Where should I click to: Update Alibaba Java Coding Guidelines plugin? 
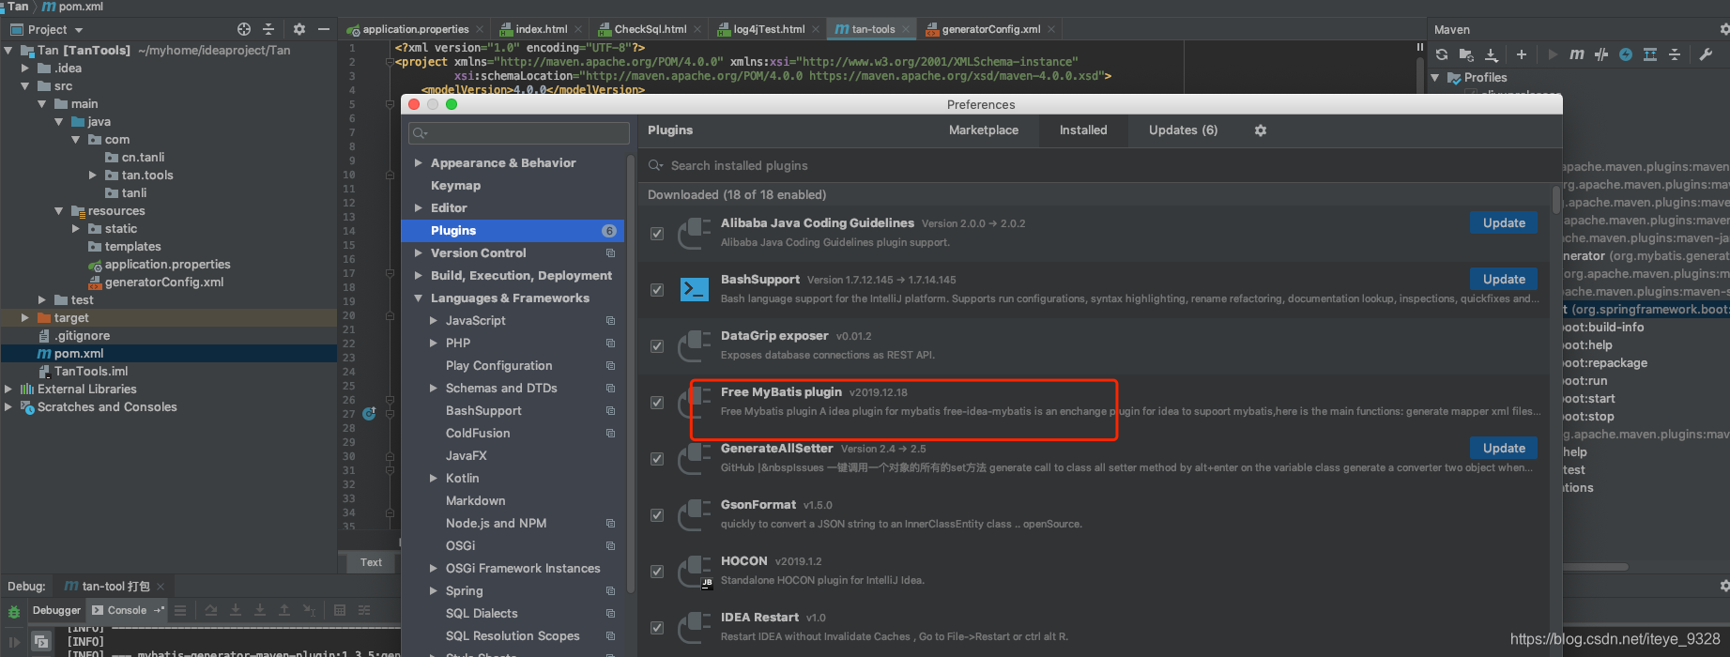[1504, 223]
